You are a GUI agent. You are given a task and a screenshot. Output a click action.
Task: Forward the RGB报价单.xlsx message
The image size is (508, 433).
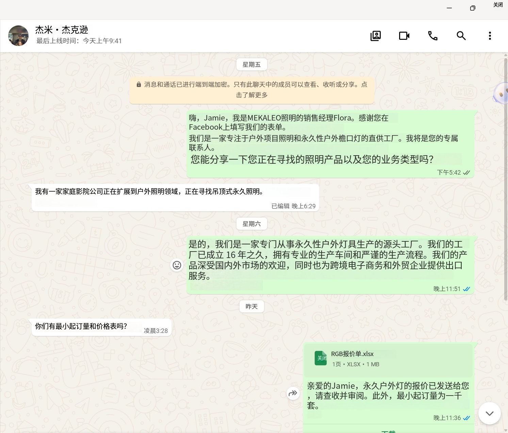[x=293, y=394]
